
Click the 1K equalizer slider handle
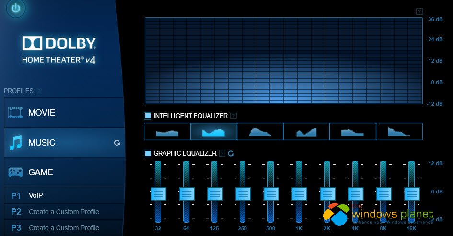click(x=299, y=193)
